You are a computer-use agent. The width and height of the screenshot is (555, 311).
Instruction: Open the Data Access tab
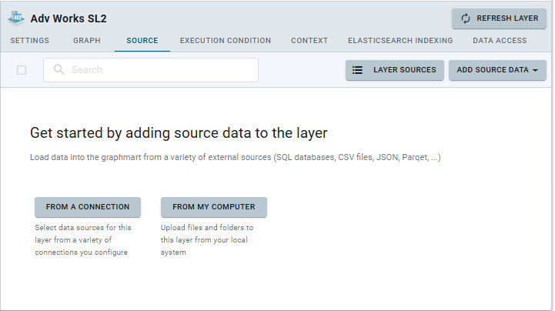pyautogui.click(x=500, y=41)
